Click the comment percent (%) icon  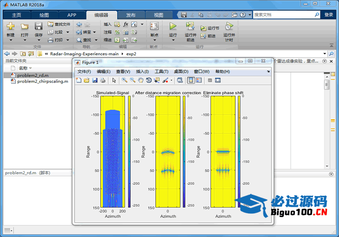pos(117,32)
